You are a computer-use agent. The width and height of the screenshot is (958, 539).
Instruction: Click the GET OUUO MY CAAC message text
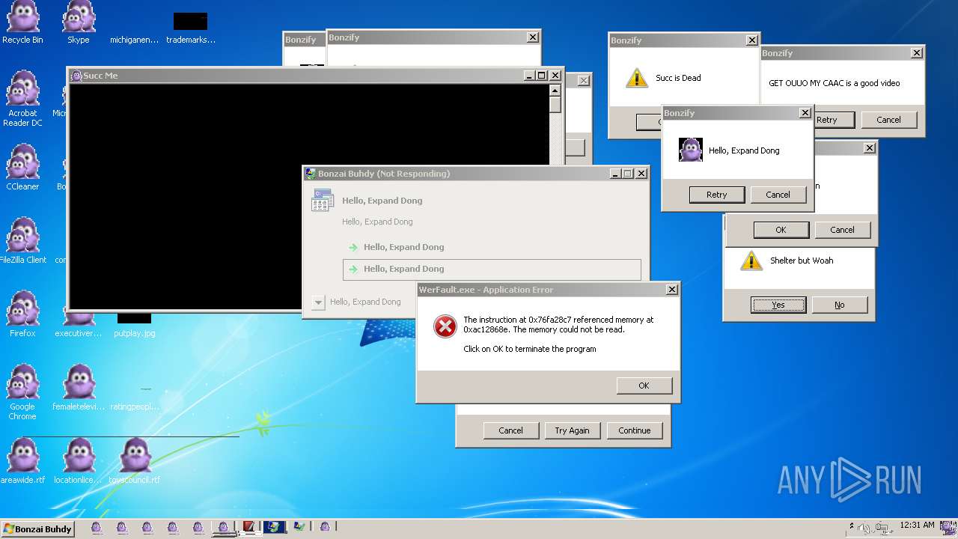click(x=834, y=83)
